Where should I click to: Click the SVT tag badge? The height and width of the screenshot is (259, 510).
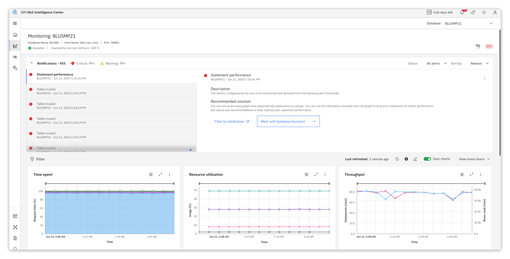click(489, 46)
